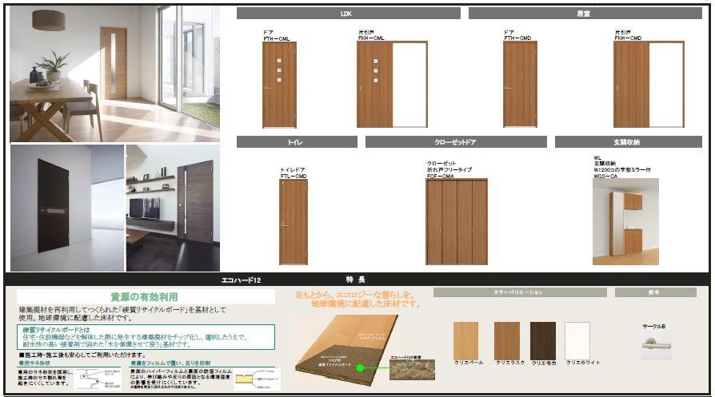Click the FTH-CML door image under LDK
This screenshot has height=397, width=715.
279,85
